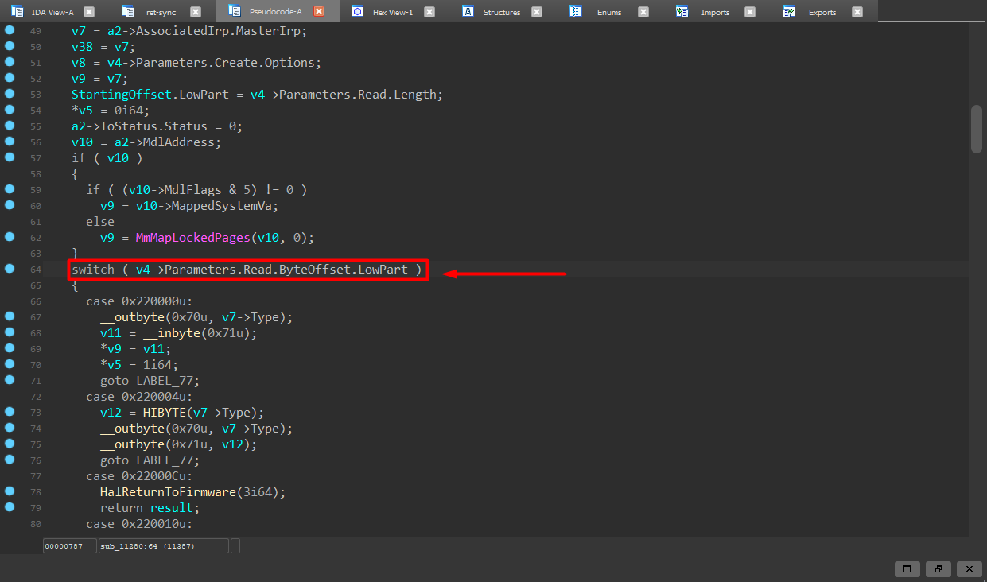The image size is (987, 582).
Task: Click the MmMapLockedPages function name
Action: coord(192,238)
